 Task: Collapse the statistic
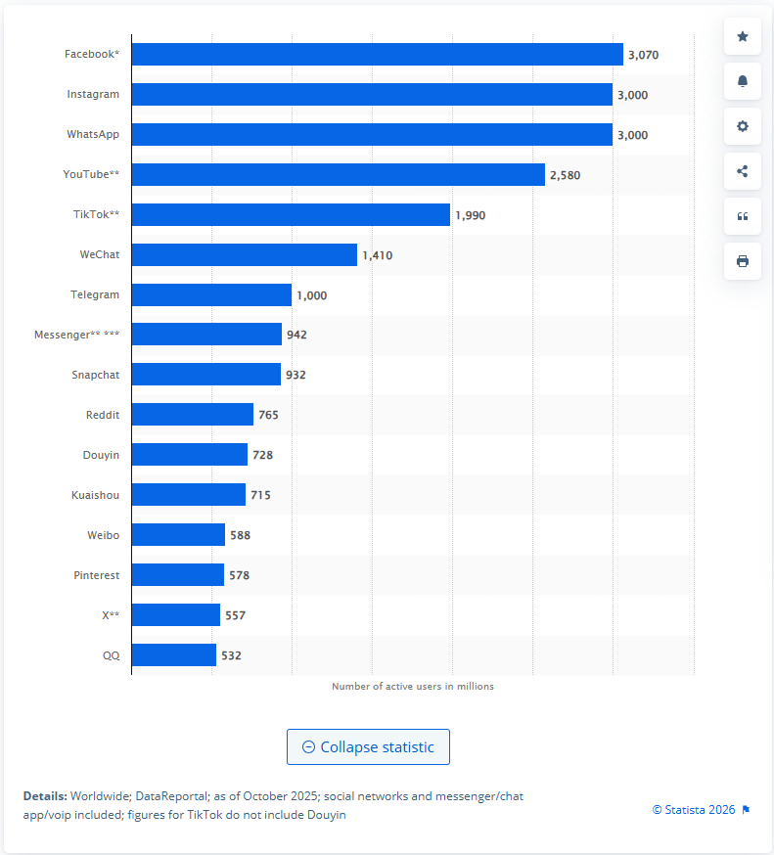(x=368, y=746)
